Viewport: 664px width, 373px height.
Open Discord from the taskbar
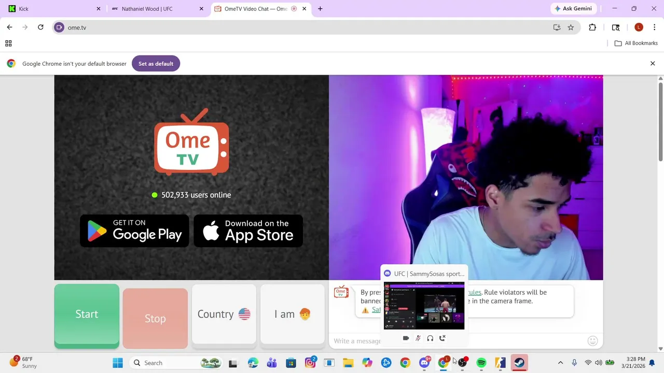424,363
